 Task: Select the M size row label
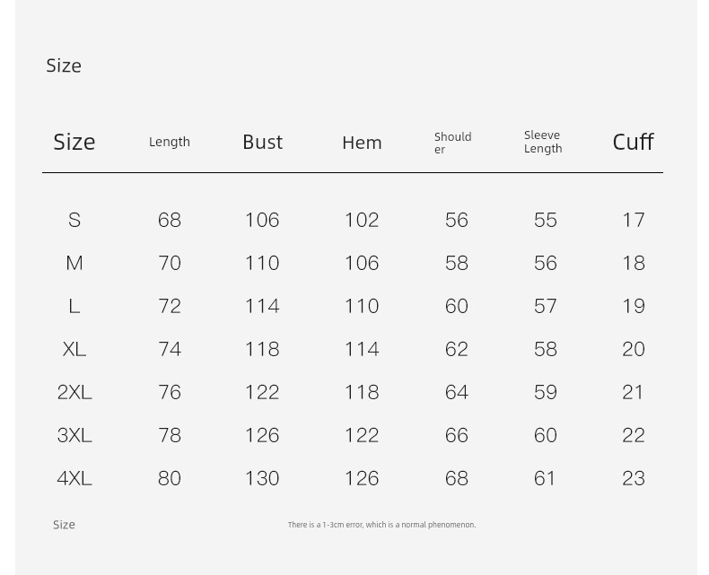pos(74,263)
